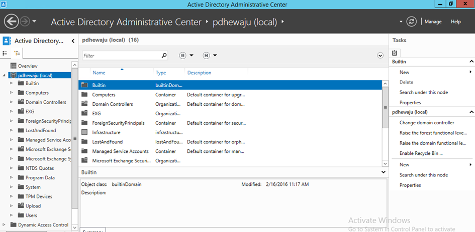Collapse the Builtin tasks section
This screenshot has height=232, width=475.
click(471, 62)
